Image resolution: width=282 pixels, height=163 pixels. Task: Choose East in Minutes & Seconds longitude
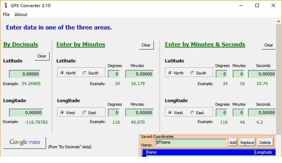197,113
